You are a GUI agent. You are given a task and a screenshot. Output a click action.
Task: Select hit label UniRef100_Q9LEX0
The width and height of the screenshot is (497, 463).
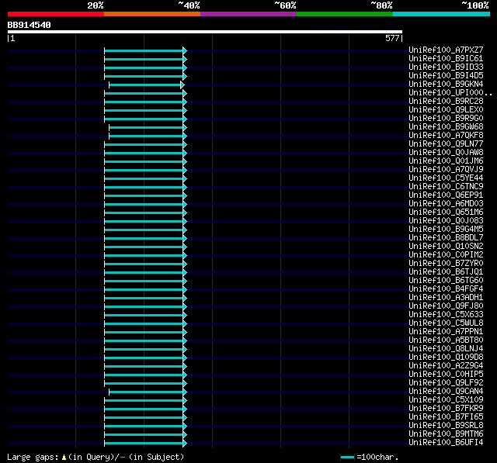click(446, 110)
